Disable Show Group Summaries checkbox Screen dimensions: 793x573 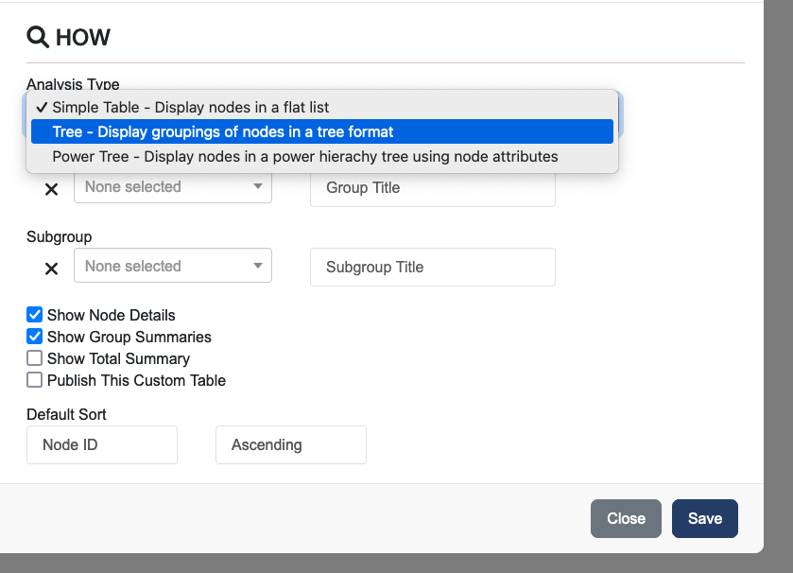pos(35,337)
